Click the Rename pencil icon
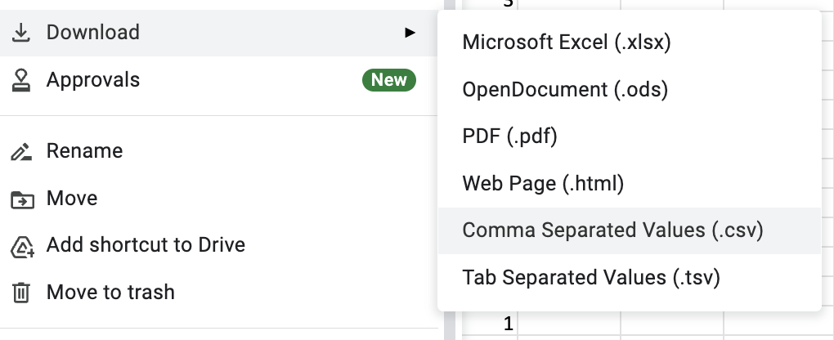This screenshot has width=834, height=340. (21, 152)
